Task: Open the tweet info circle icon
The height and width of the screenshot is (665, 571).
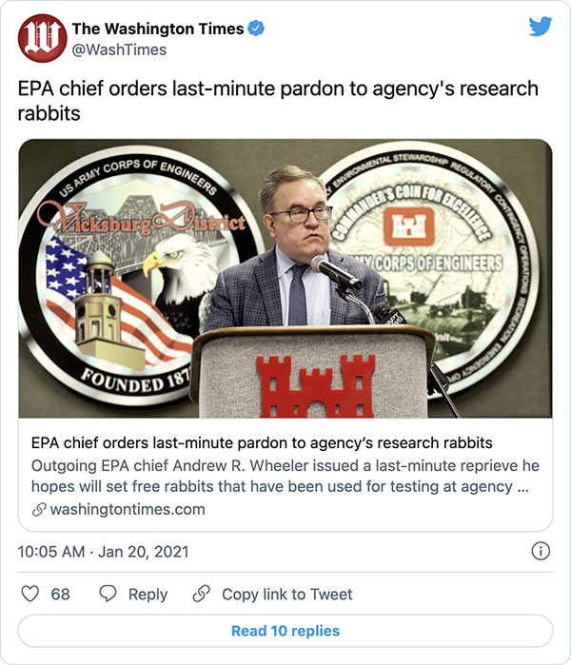Action: tap(540, 552)
